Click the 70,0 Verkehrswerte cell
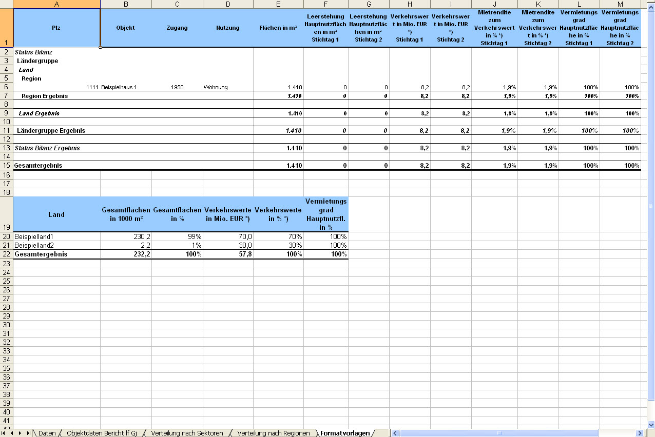This screenshot has height=437, width=655. tap(228, 236)
